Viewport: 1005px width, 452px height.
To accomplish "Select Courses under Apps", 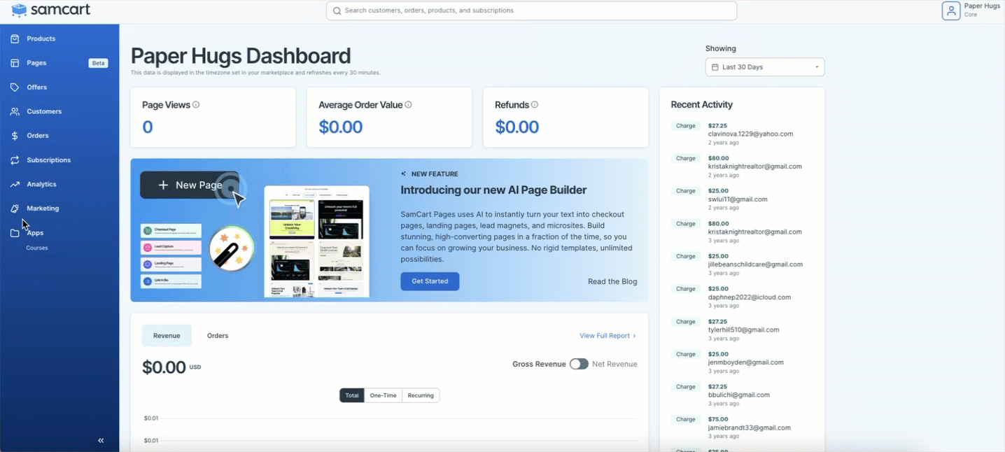I will [37, 248].
